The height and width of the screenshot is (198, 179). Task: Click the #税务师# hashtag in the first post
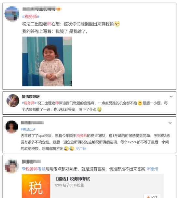coord(31,17)
